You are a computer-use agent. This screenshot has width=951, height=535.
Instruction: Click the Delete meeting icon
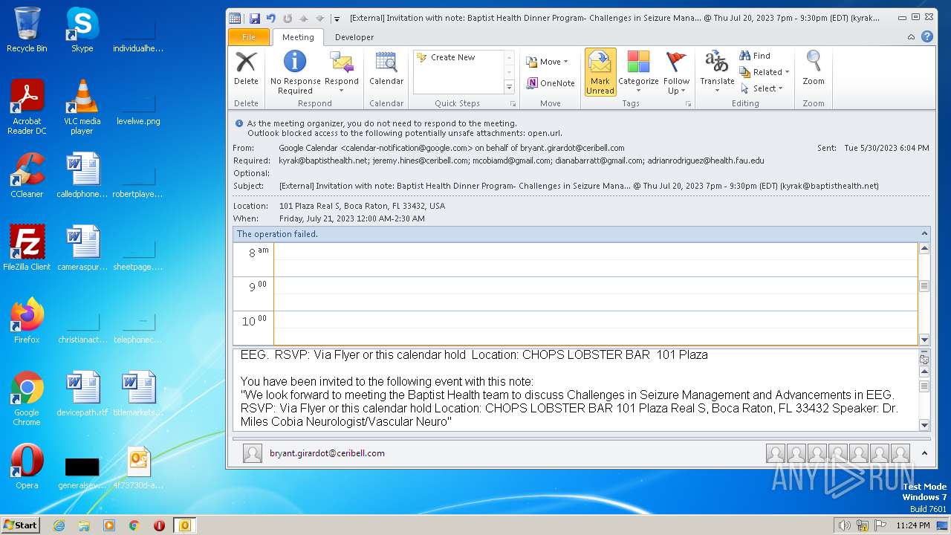(246, 68)
